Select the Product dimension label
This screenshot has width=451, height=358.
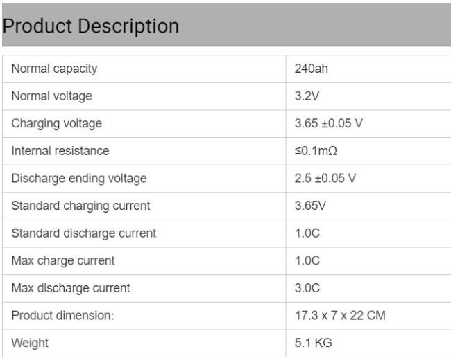click(x=62, y=316)
